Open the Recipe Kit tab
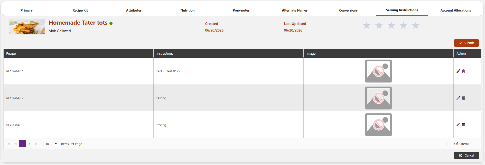Viewport: 485px width, 165px height. [80, 10]
